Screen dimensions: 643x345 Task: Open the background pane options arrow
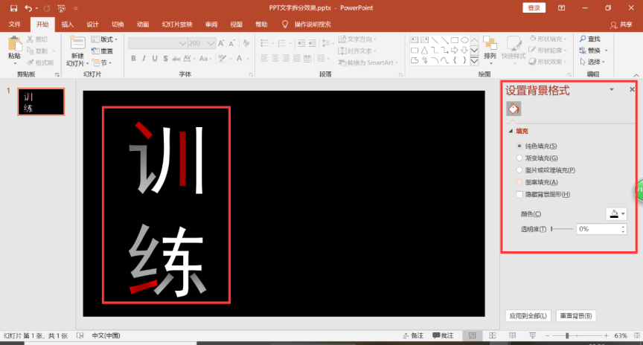tap(612, 89)
